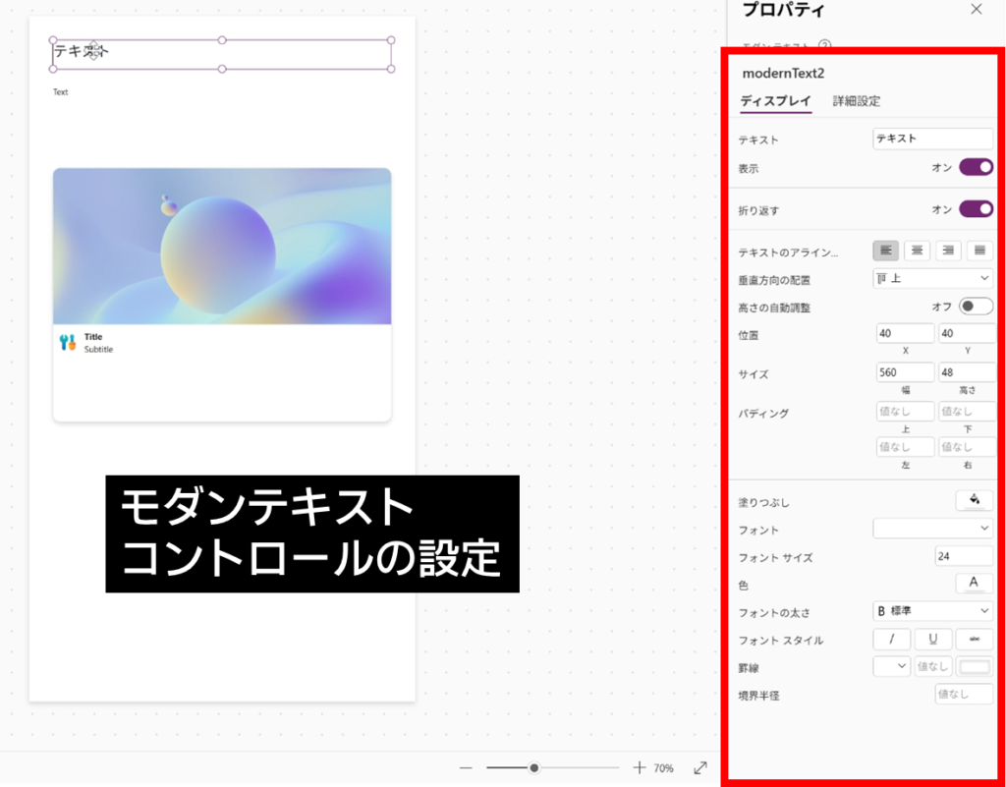The image size is (1006, 787).
Task: Apply italic font style
Action: tap(892, 640)
